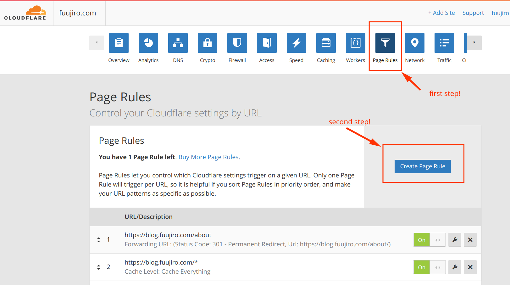Edit the blog.fuujiro.com/about rule with wrench icon
The width and height of the screenshot is (510, 285).
tap(455, 240)
